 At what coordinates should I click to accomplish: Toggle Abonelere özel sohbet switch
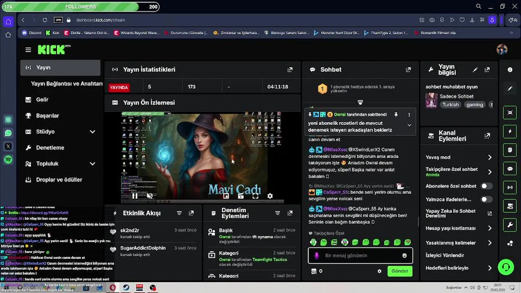tap(486, 186)
